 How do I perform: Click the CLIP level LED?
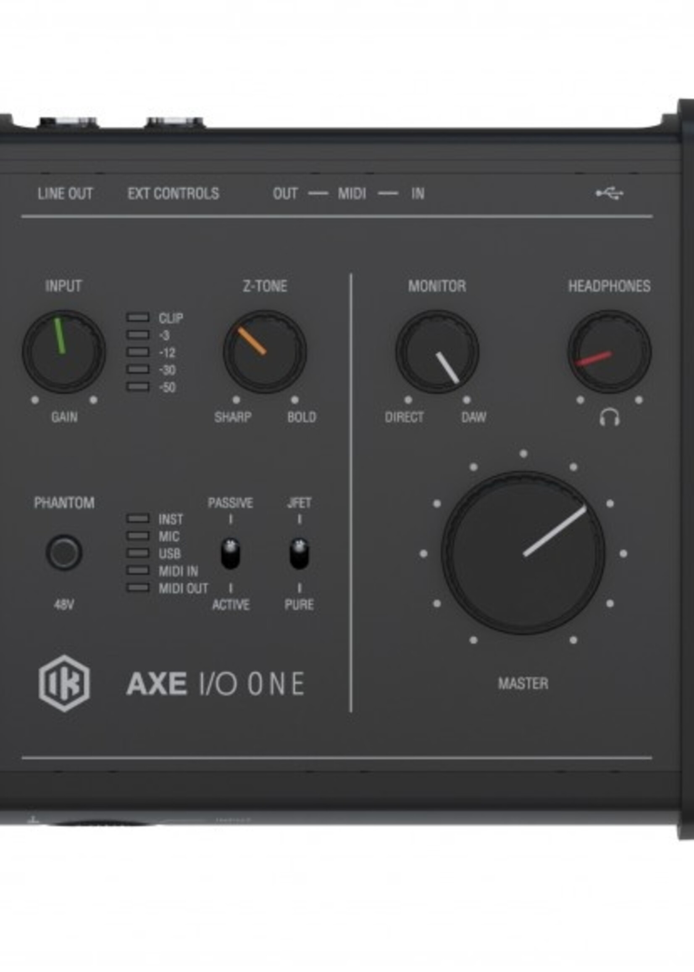point(138,318)
